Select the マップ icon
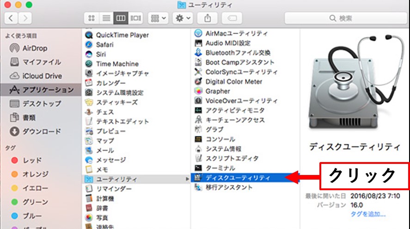 click(x=89, y=141)
